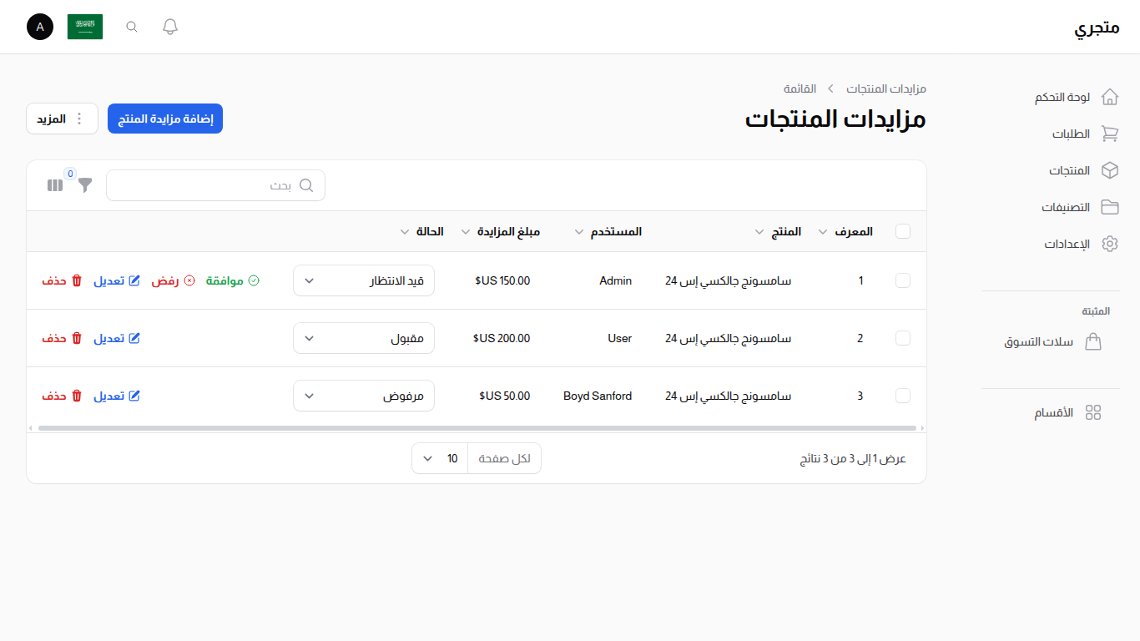This screenshot has height=641, width=1140.
Task: Change results per page from 10
Action: (439, 457)
